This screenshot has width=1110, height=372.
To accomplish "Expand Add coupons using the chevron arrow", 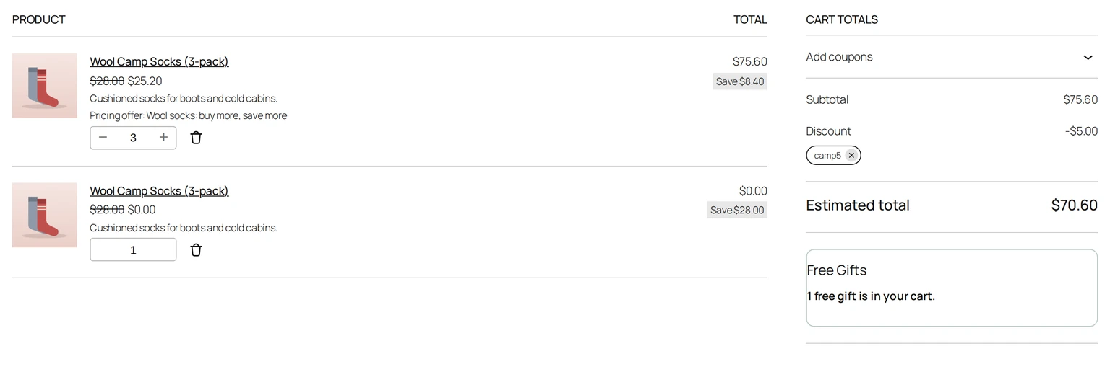I will pos(1088,57).
